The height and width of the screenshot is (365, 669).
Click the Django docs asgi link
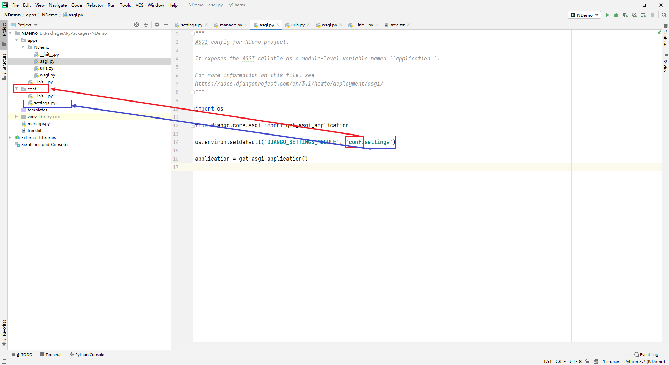(x=289, y=84)
